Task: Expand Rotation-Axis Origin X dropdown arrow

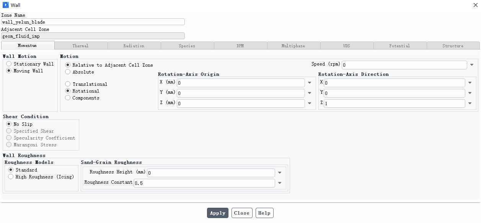Action: 310,83
